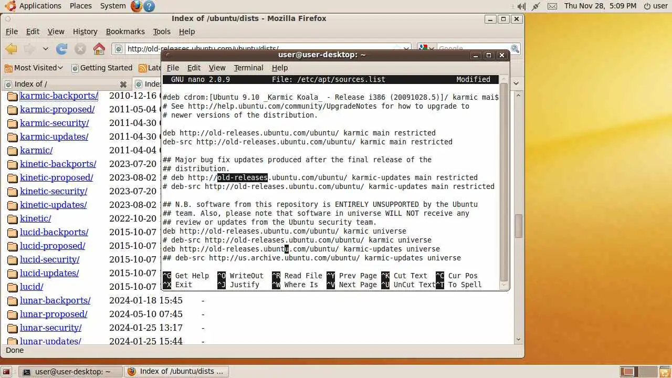Open the terminal Help menu
The width and height of the screenshot is (672, 378).
tap(280, 68)
